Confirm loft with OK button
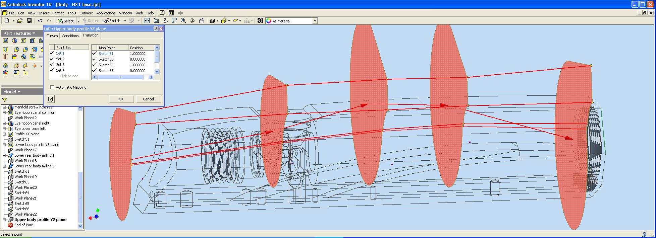Screen dimensions: 656x238 121,99
